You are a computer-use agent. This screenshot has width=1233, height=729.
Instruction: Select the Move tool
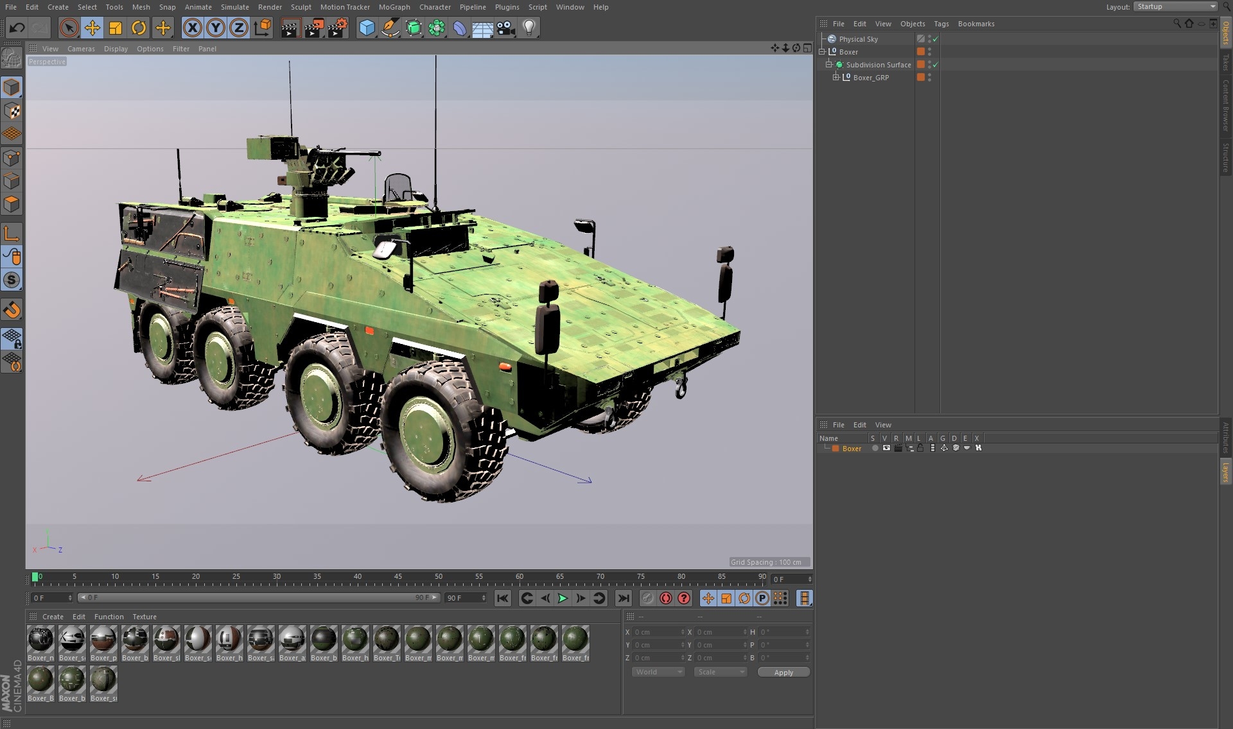click(91, 28)
